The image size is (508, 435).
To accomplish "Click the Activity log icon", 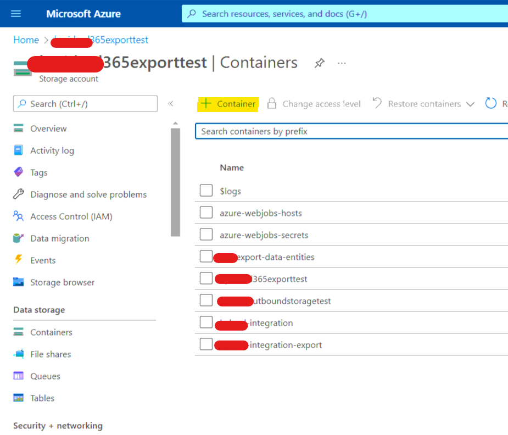I will point(19,150).
